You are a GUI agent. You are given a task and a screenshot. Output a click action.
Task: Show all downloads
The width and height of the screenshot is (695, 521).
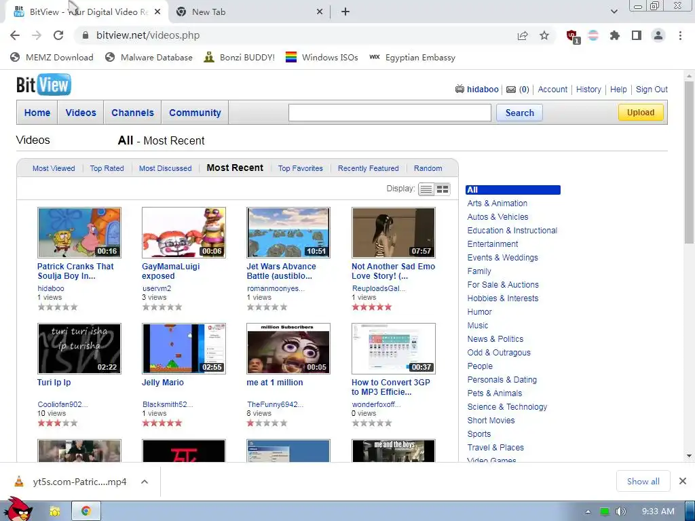tap(643, 481)
